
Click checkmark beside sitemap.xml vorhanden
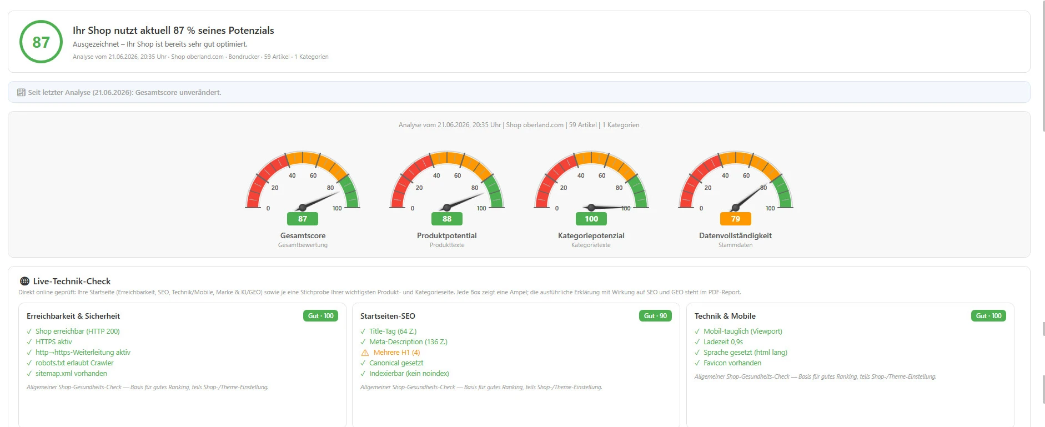click(29, 374)
